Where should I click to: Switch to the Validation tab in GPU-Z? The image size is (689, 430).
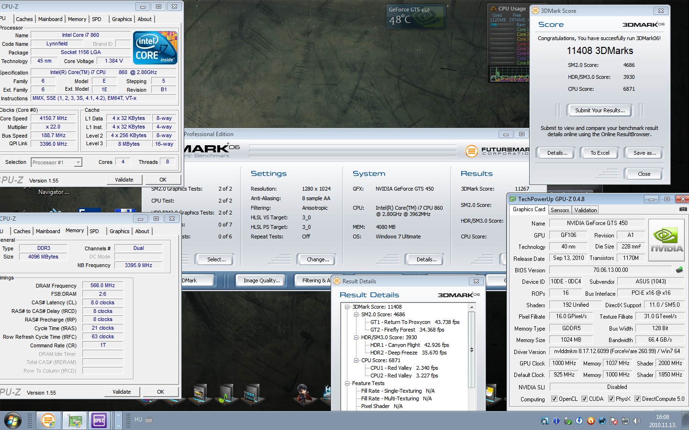click(x=586, y=210)
